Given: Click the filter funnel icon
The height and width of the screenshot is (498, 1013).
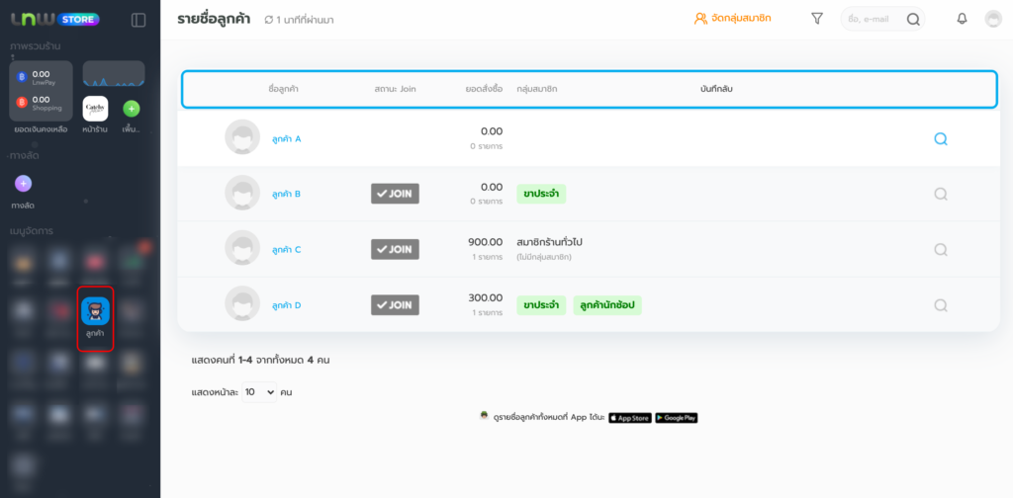Looking at the screenshot, I should pyautogui.click(x=816, y=18).
